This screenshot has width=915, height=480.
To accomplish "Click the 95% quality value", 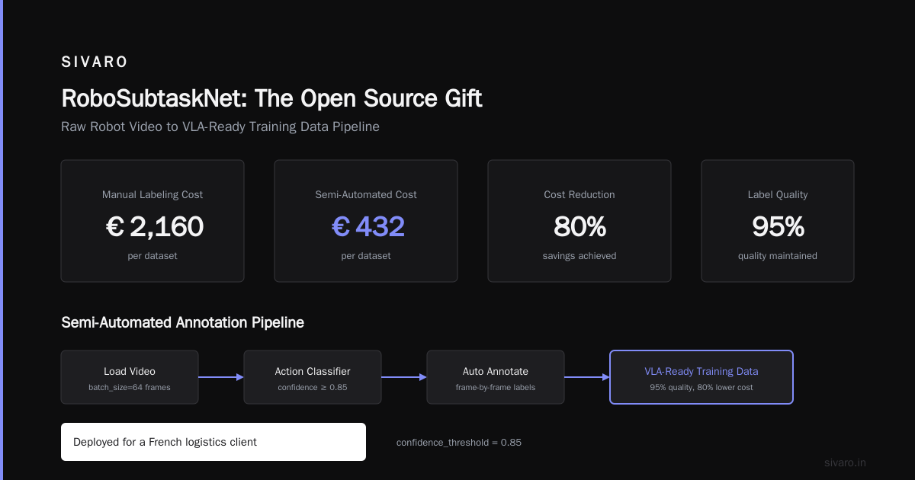I will (x=778, y=226).
